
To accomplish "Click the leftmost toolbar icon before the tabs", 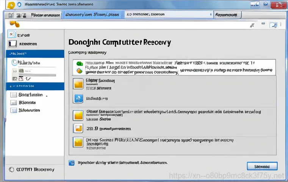I will click(11, 15).
